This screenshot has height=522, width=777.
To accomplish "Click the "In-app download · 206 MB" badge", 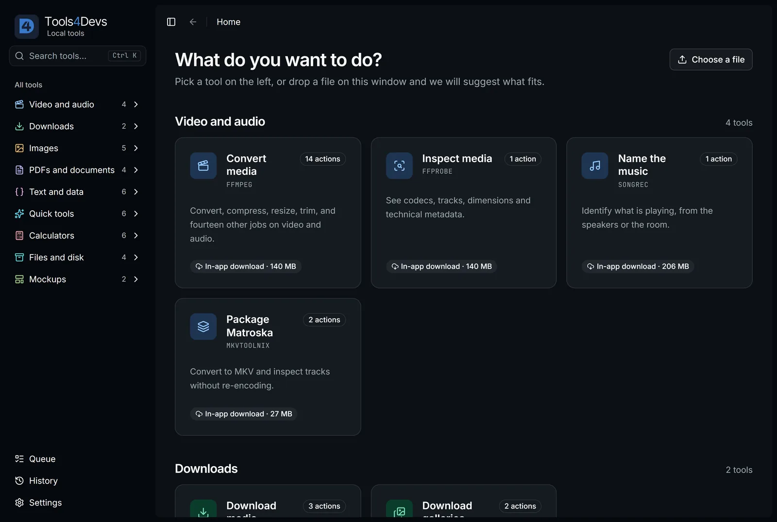I will [x=638, y=266].
